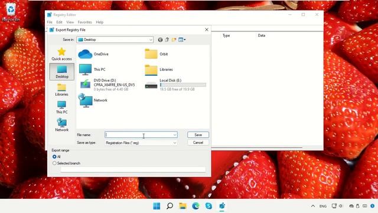Go back to last folder visited
This screenshot has width=378, height=213.
[x=160, y=40]
